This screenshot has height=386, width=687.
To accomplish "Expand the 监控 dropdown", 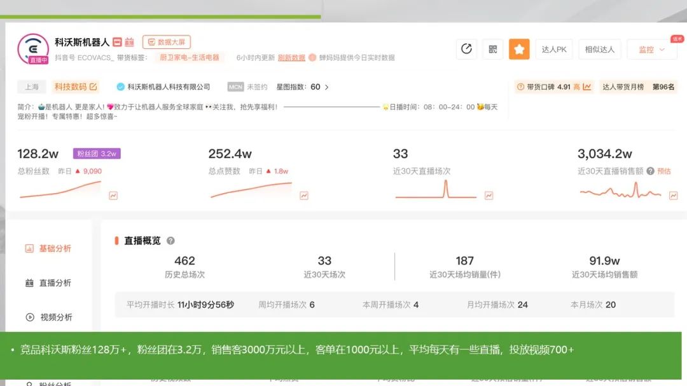I will (x=651, y=50).
